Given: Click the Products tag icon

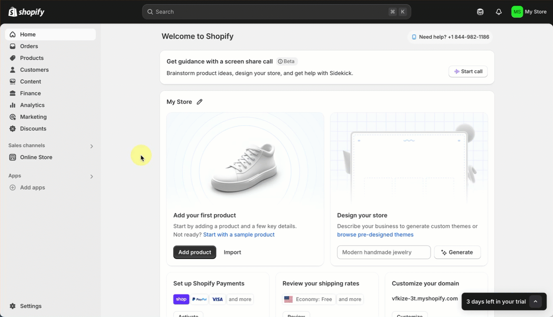Looking at the screenshot, I should click(13, 58).
